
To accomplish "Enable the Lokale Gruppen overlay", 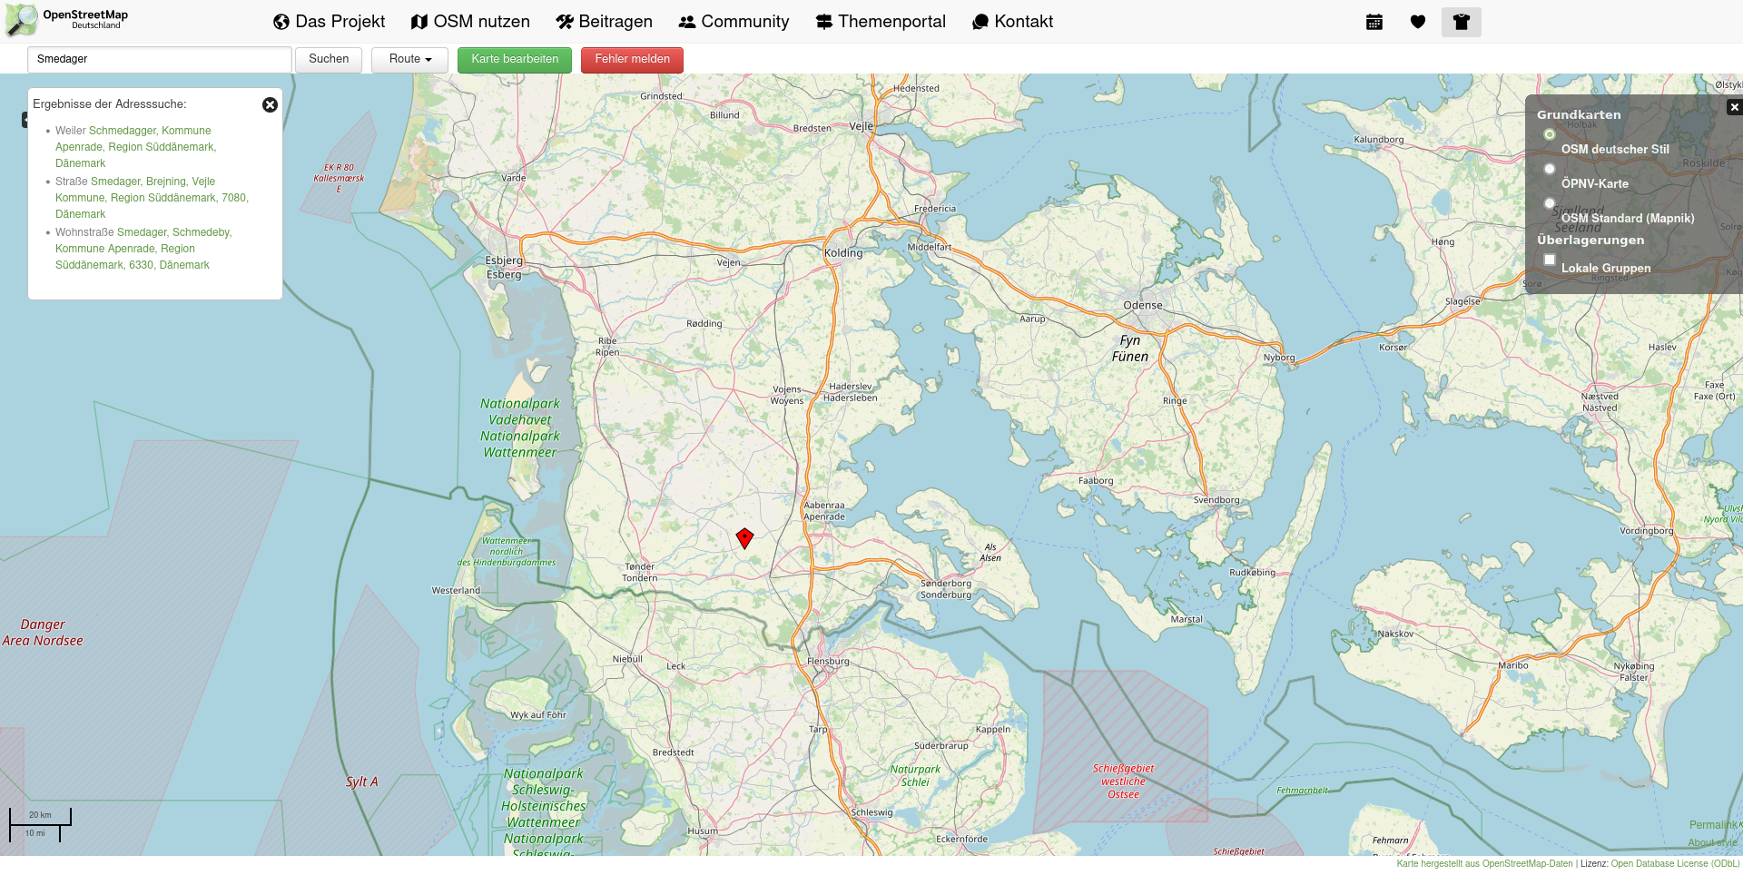I will (x=1550, y=260).
